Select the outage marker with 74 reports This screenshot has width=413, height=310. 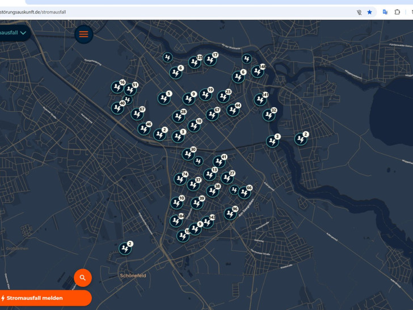(x=180, y=179)
